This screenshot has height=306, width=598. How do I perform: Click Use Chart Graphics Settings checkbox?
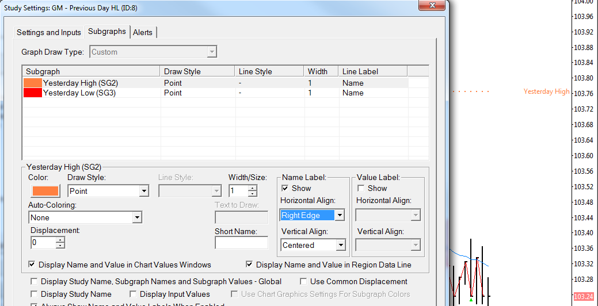tap(235, 294)
